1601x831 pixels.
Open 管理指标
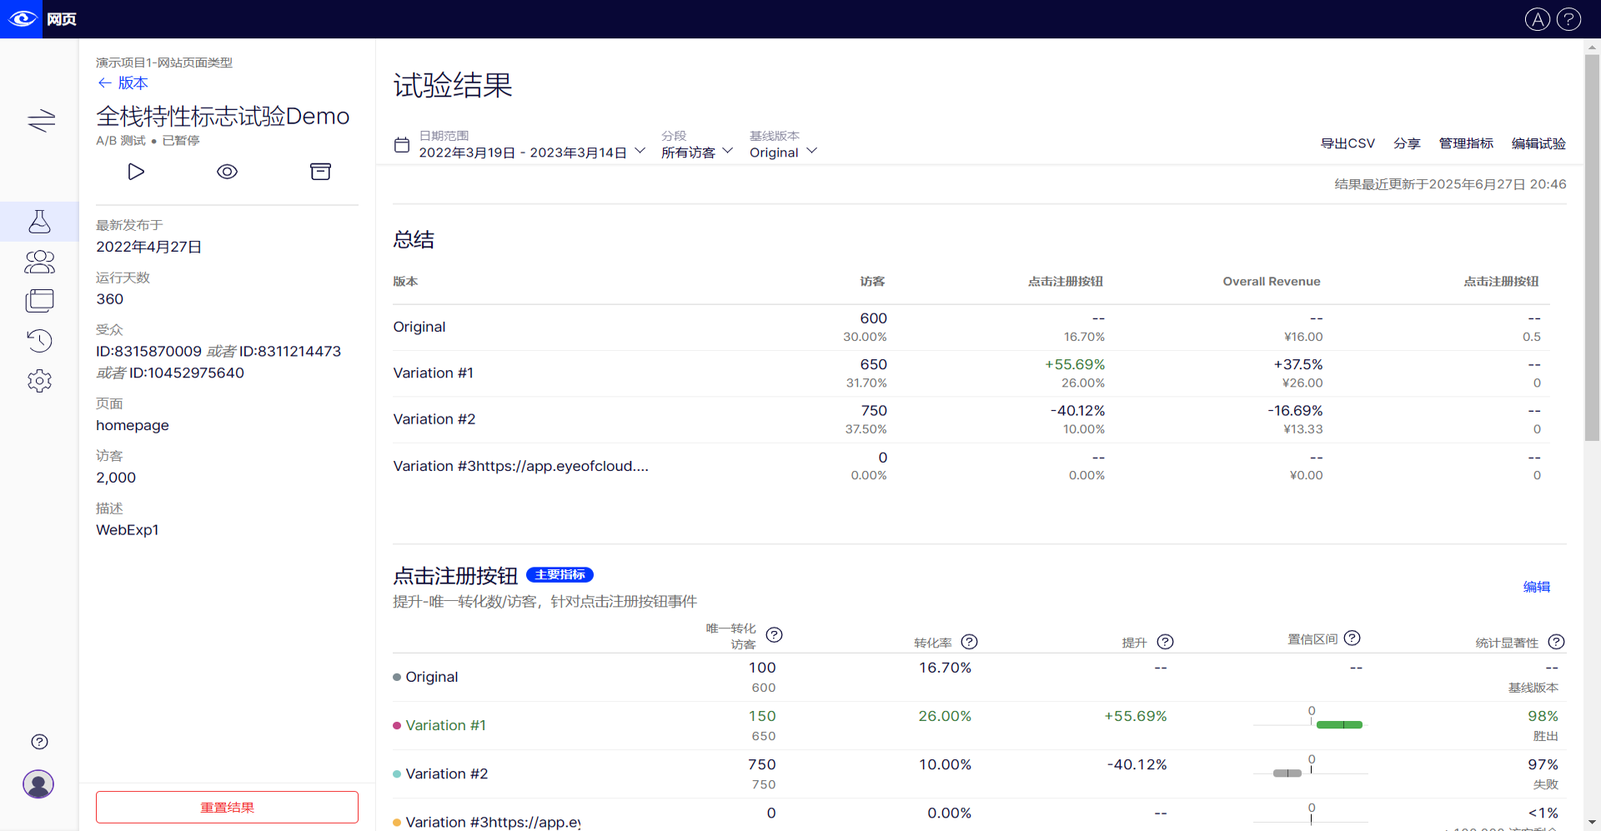pos(1466,143)
